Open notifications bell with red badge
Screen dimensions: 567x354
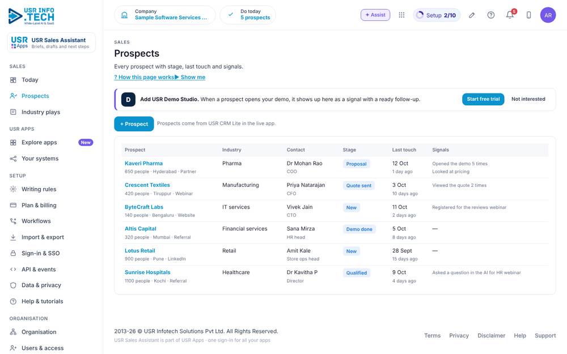tap(510, 15)
